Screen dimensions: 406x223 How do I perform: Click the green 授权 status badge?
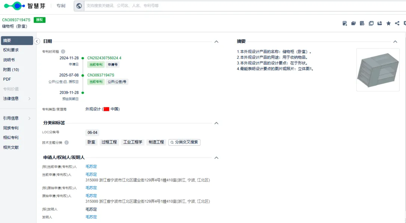39,20
